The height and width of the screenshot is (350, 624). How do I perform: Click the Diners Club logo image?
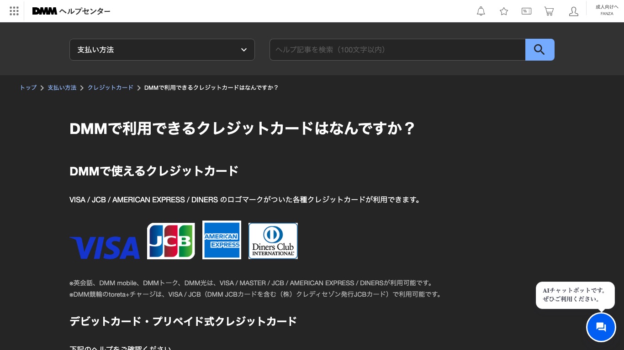point(273,241)
